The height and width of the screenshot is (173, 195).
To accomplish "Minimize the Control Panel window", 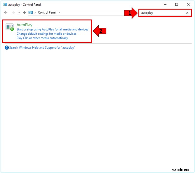I will pos(165,5).
